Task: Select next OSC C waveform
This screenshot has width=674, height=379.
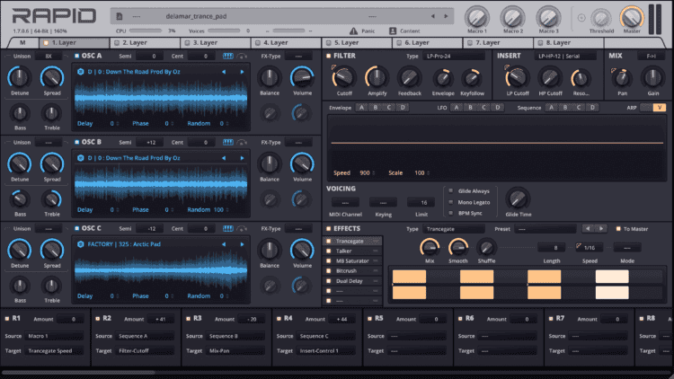Action: pos(242,244)
